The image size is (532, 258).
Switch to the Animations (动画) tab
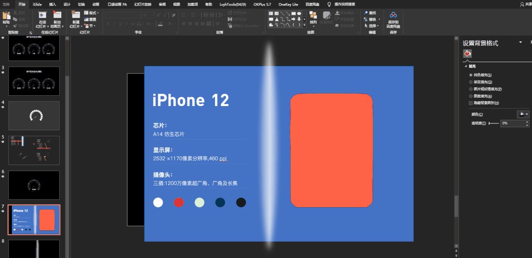[96, 4]
